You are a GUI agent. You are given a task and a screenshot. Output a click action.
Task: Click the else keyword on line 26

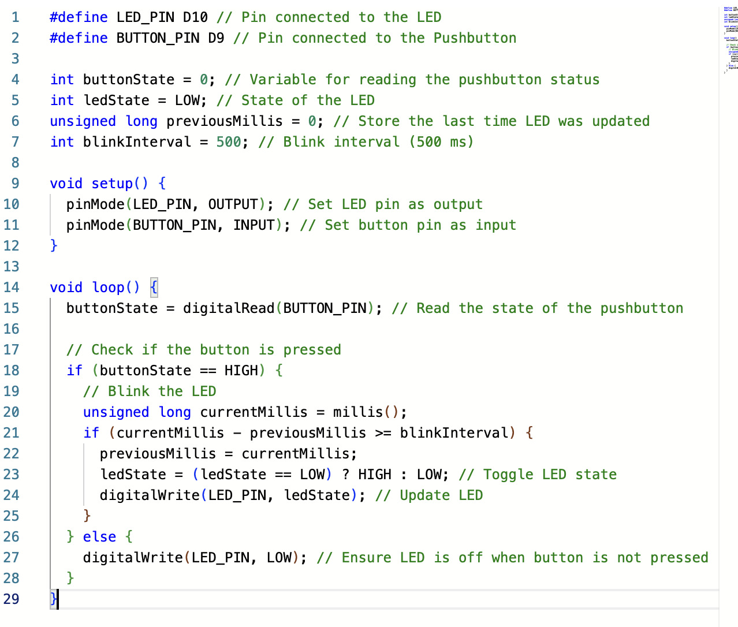(x=99, y=536)
